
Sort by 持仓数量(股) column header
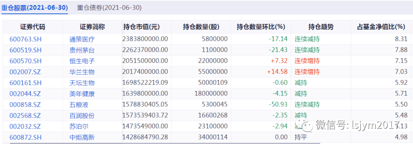click(x=201, y=27)
